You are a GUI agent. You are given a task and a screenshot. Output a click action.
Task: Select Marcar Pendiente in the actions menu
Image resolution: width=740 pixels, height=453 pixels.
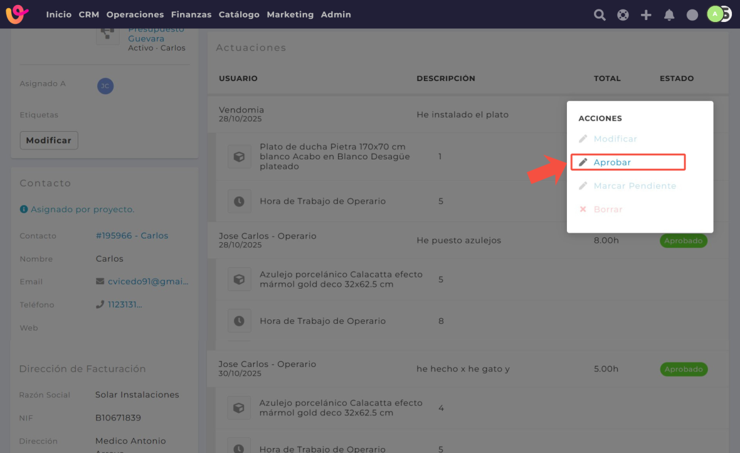click(634, 186)
